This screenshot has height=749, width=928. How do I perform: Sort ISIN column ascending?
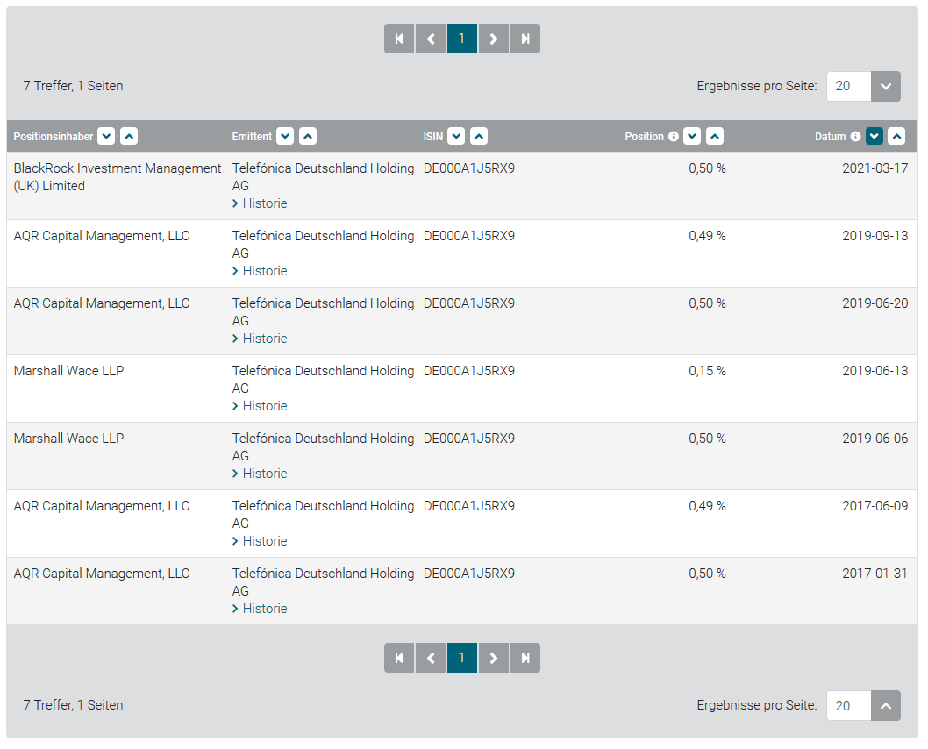click(x=479, y=137)
